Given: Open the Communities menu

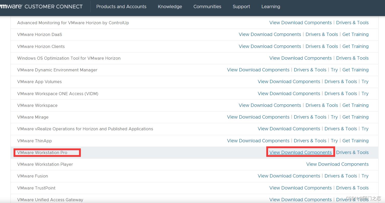Looking at the screenshot, I should 207,7.
